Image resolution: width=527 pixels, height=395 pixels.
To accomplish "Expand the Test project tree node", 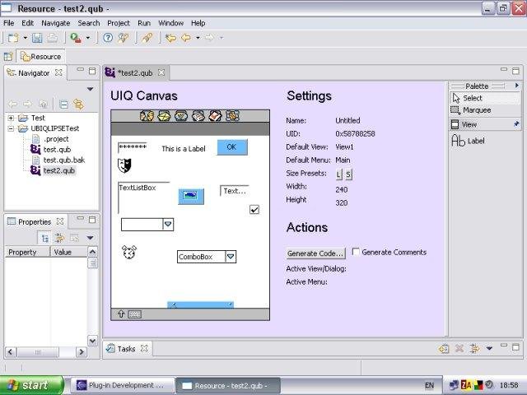I will [x=11, y=118].
